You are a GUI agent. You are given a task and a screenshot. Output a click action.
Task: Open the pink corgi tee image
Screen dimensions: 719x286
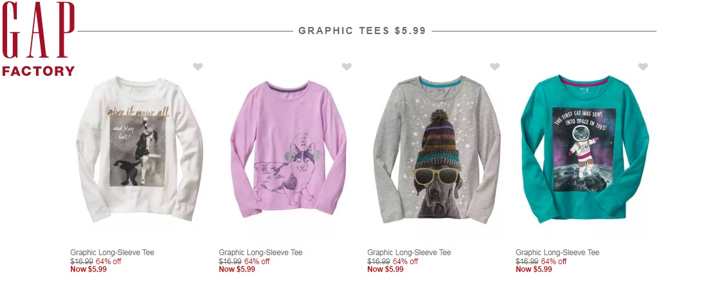(288, 148)
